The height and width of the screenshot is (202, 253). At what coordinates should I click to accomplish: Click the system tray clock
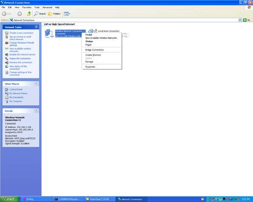246,199
